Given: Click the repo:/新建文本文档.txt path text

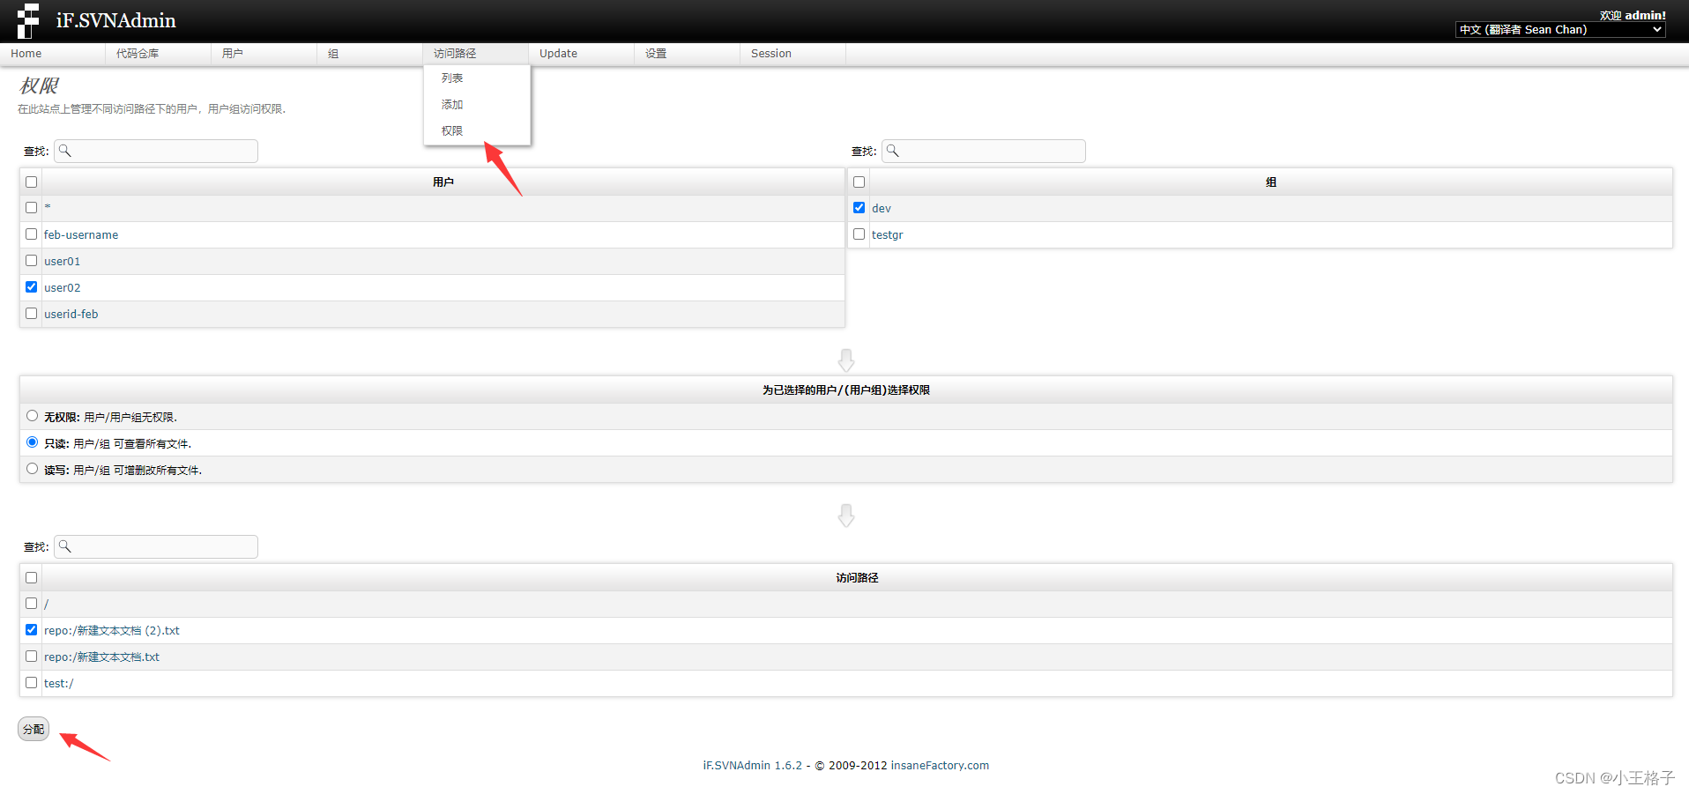Looking at the screenshot, I should [x=102, y=657].
